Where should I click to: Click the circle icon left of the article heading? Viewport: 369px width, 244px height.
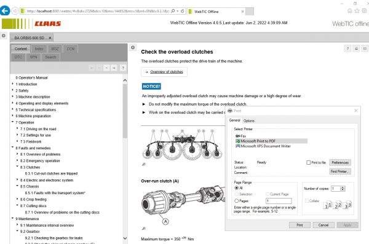click(133, 47)
